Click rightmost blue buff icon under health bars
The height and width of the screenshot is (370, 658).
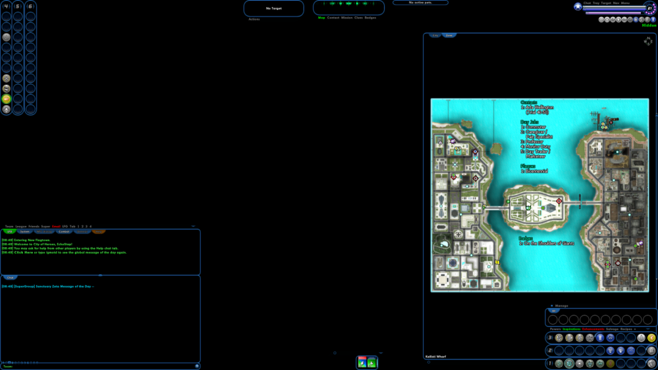point(653,20)
